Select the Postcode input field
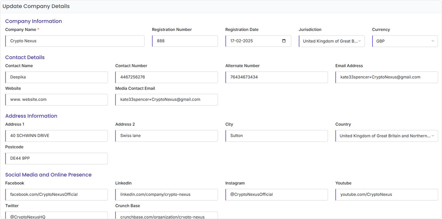The image size is (442, 219). click(57, 158)
